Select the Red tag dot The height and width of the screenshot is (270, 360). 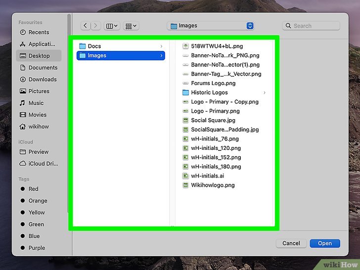click(23, 189)
